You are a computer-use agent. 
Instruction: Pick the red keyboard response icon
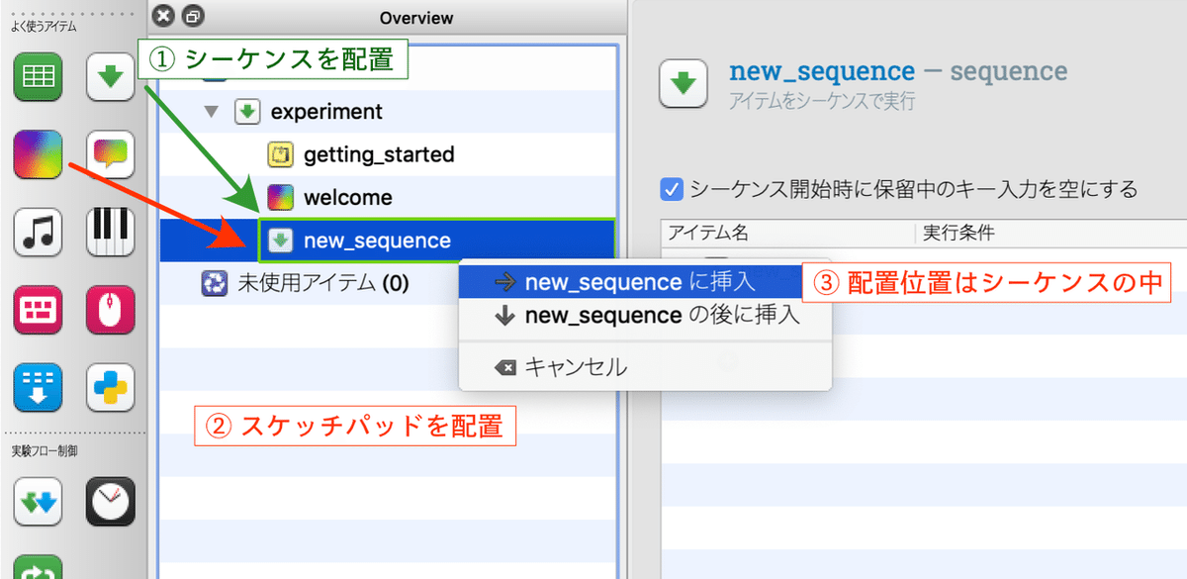tap(39, 311)
